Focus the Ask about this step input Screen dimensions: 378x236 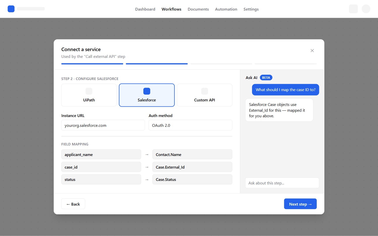[x=282, y=183]
